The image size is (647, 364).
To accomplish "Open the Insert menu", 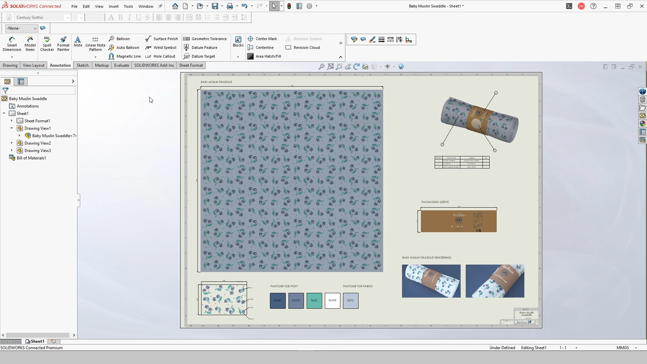I will pos(114,6).
